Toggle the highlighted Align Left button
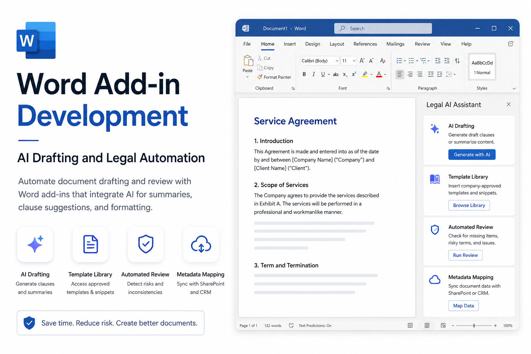Image resolution: width=531 pixels, height=354 pixels. tap(400, 74)
